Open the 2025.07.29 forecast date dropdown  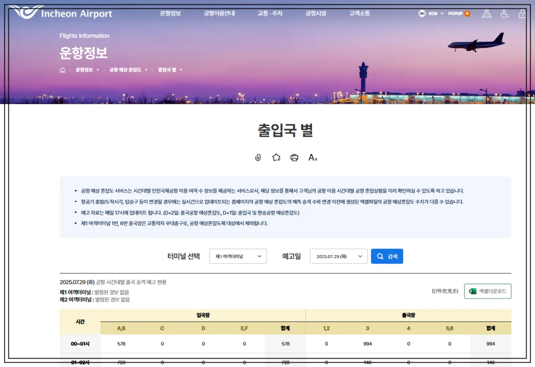[338, 256]
